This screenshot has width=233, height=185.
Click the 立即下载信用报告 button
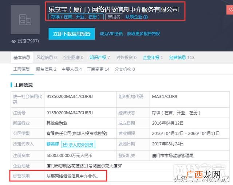tap(72, 34)
